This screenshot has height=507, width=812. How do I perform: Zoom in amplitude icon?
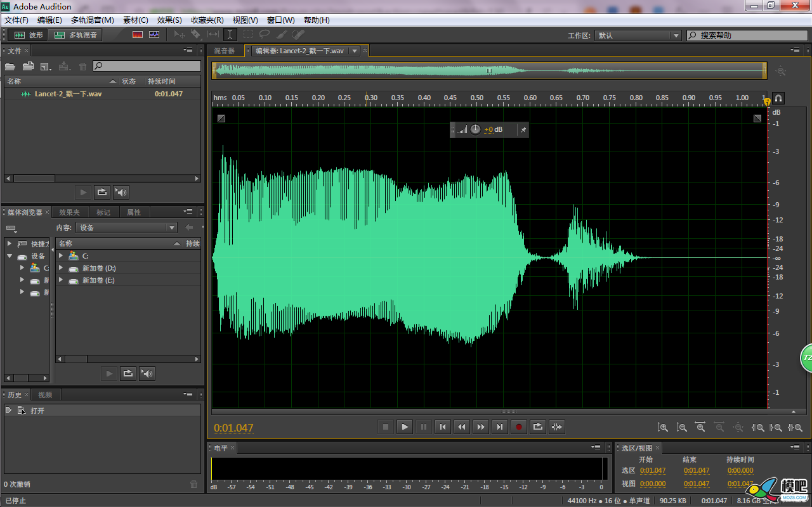coord(663,427)
